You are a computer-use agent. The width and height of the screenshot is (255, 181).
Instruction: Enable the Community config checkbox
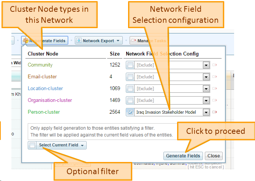[x=131, y=65]
